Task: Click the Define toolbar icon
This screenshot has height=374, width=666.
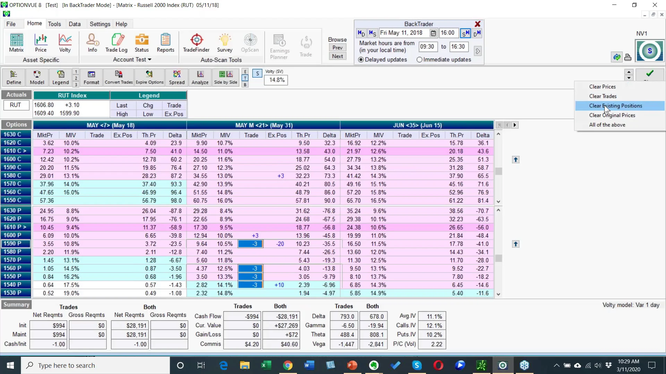Action: pyautogui.click(x=14, y=77)
